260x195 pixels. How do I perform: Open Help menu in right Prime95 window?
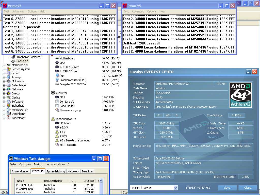coord(162,11)
